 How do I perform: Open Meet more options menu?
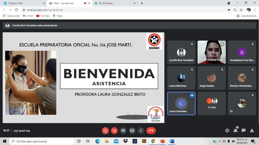click(141, 131)
